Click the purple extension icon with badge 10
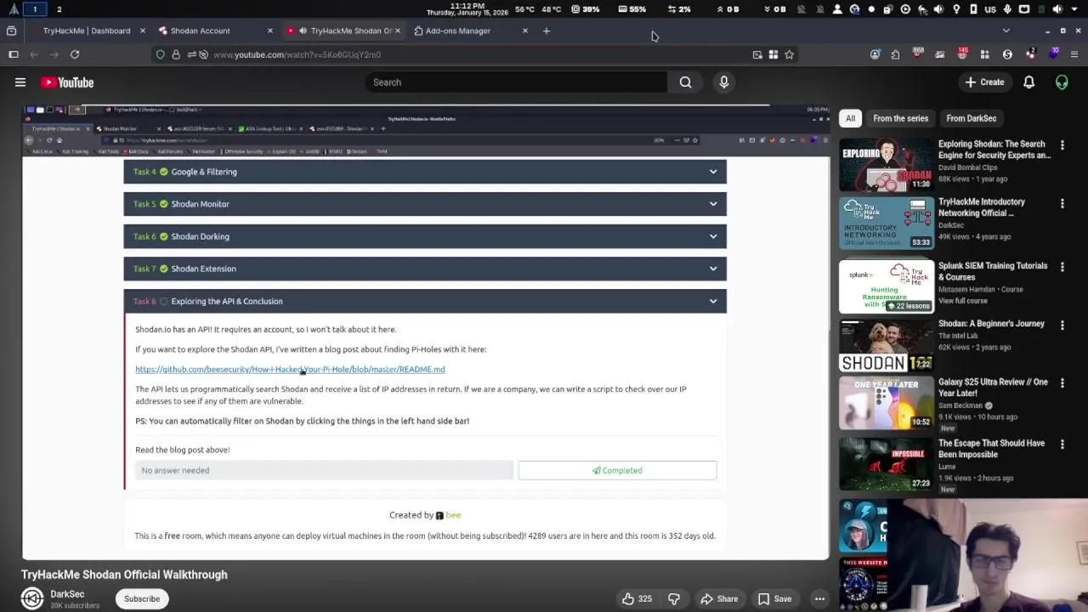 [1053, 54]
